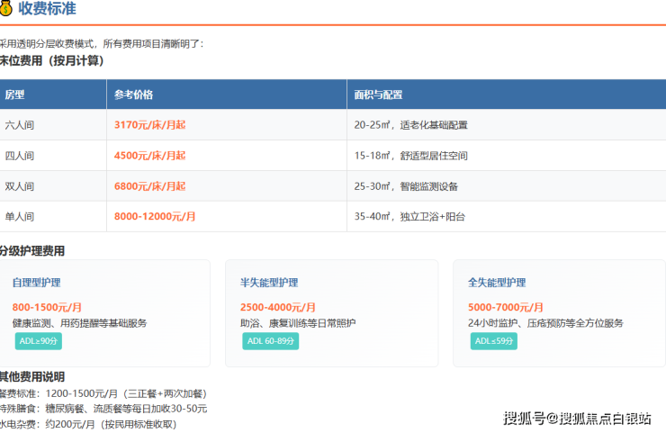Select the 六人间 row label
Image resolution: width=666 pixels, height=433 pixels.
pyautogui.click(x=20, y=125)
